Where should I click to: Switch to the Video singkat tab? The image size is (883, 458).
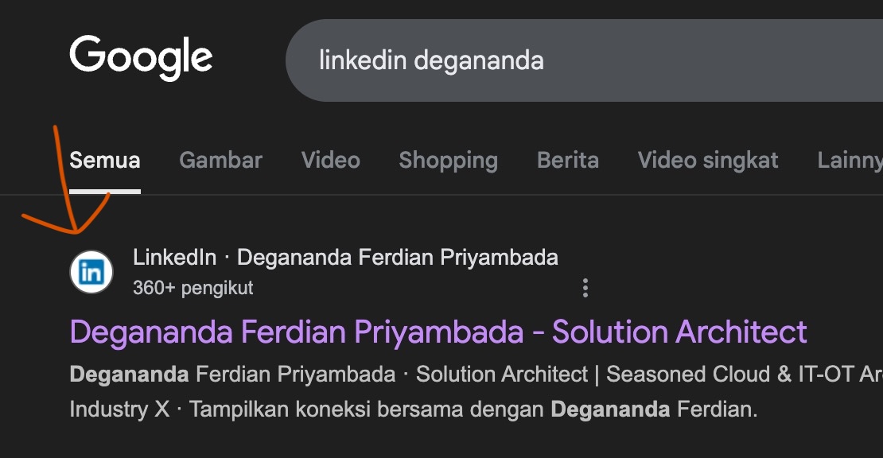pos(708,161)
